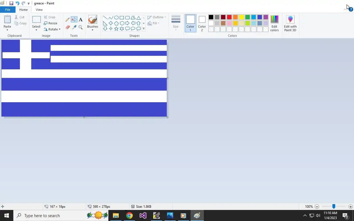Open the Windows Start menu

pyautogui.click(x=7, y=215)
